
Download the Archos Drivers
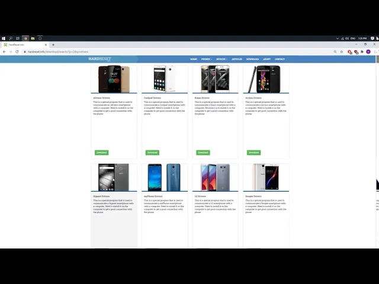pyautogui.click(x=254, y=153)
